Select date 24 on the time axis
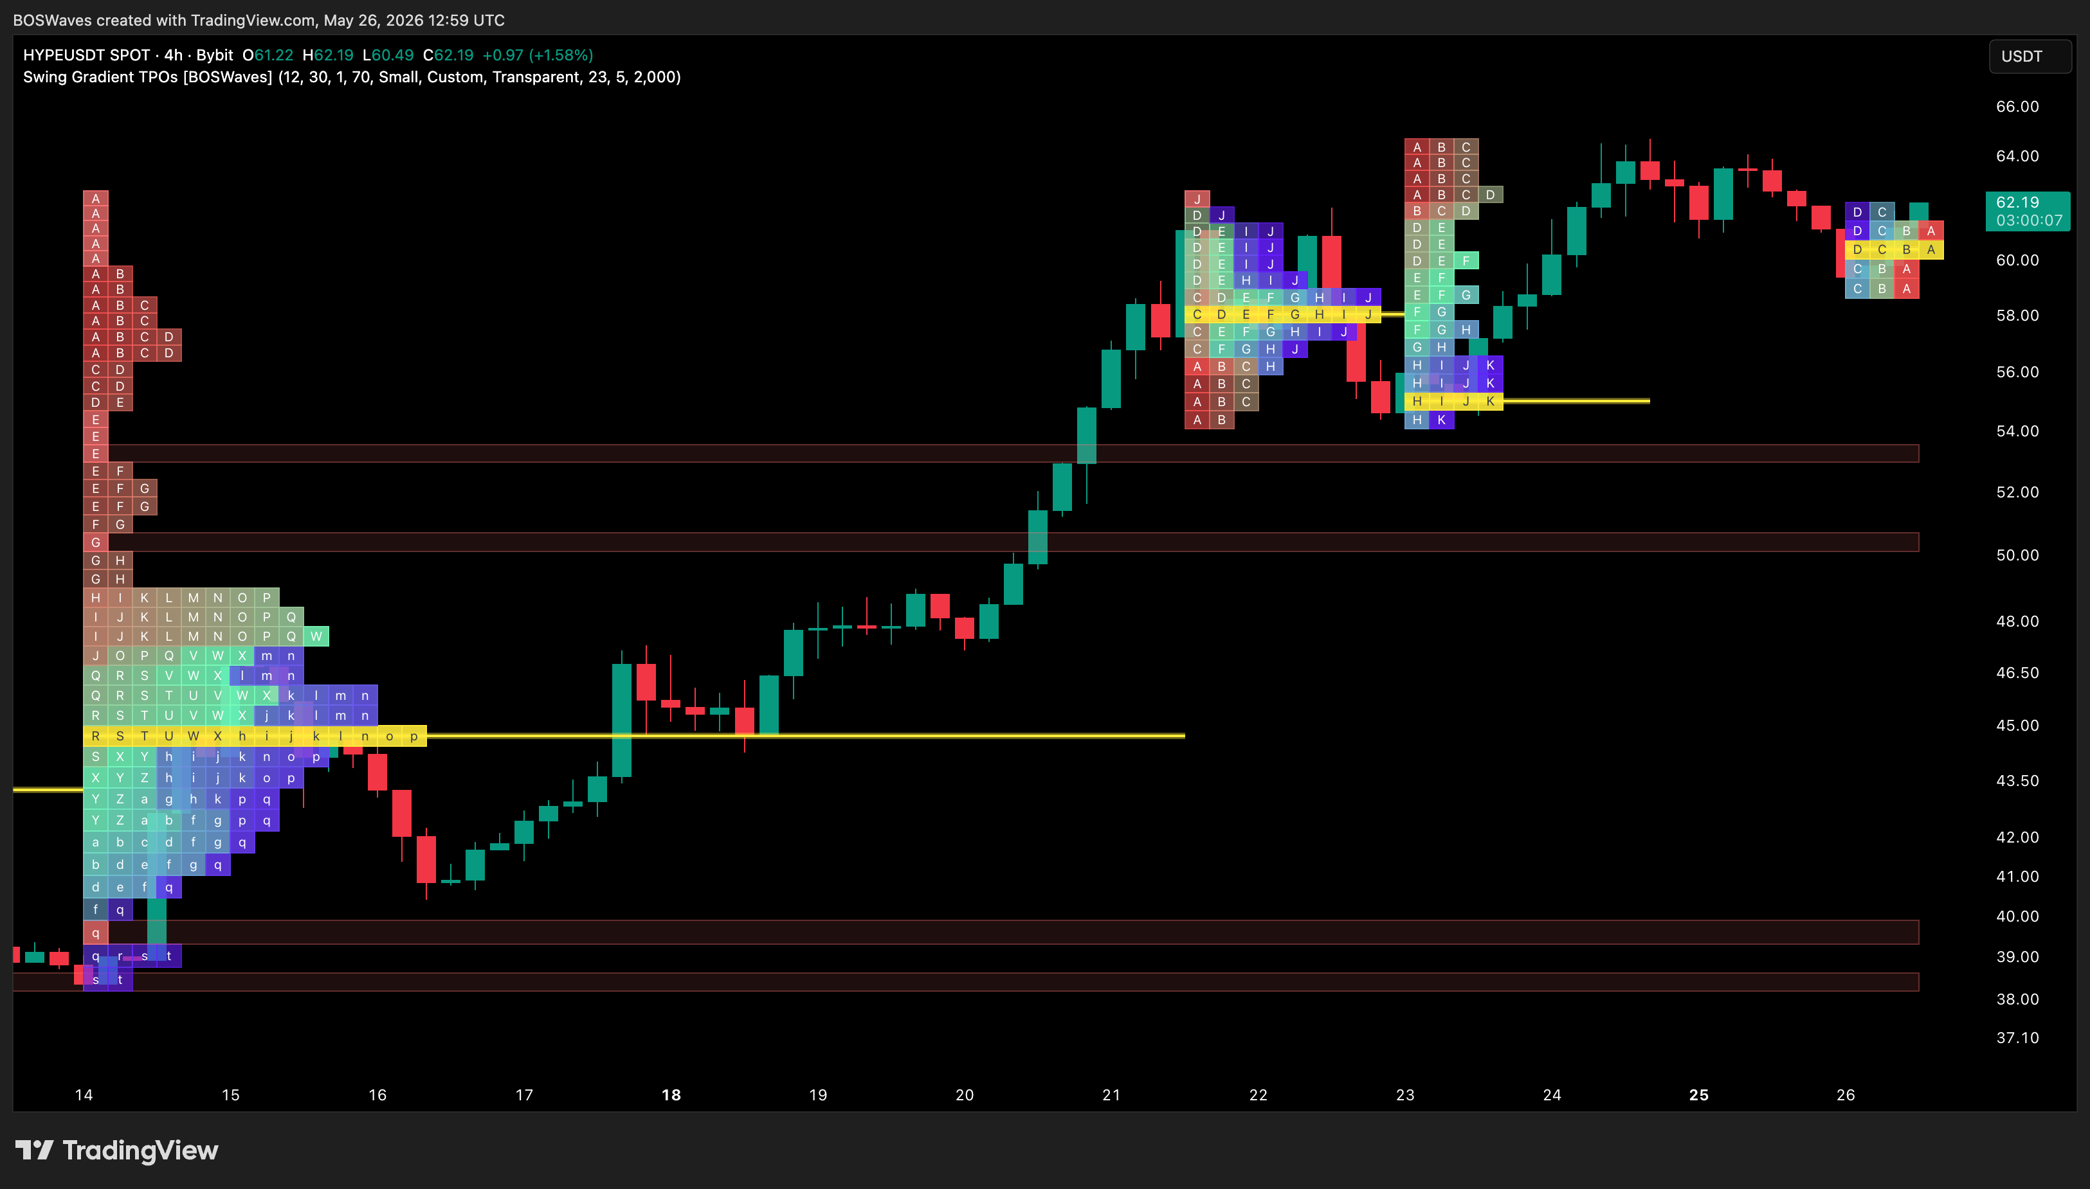Image resolution: width=2090 pixels, height=1189 pixels. point(1552,1095)
